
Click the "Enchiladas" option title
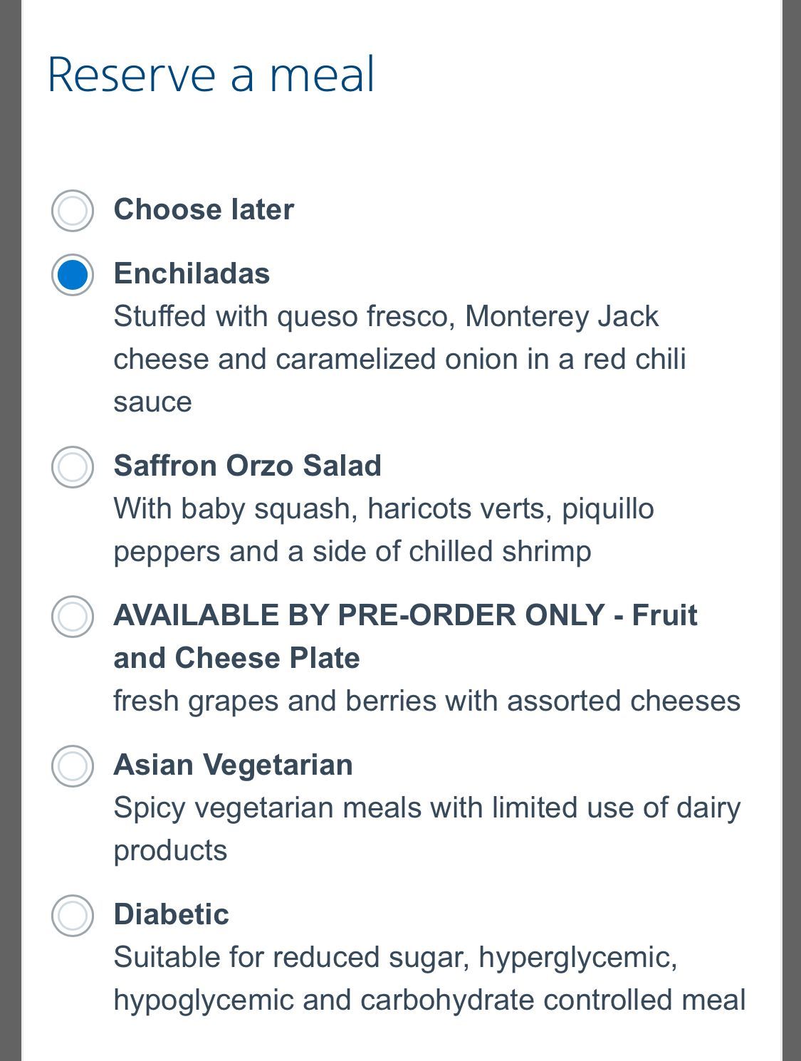(192, 273)
